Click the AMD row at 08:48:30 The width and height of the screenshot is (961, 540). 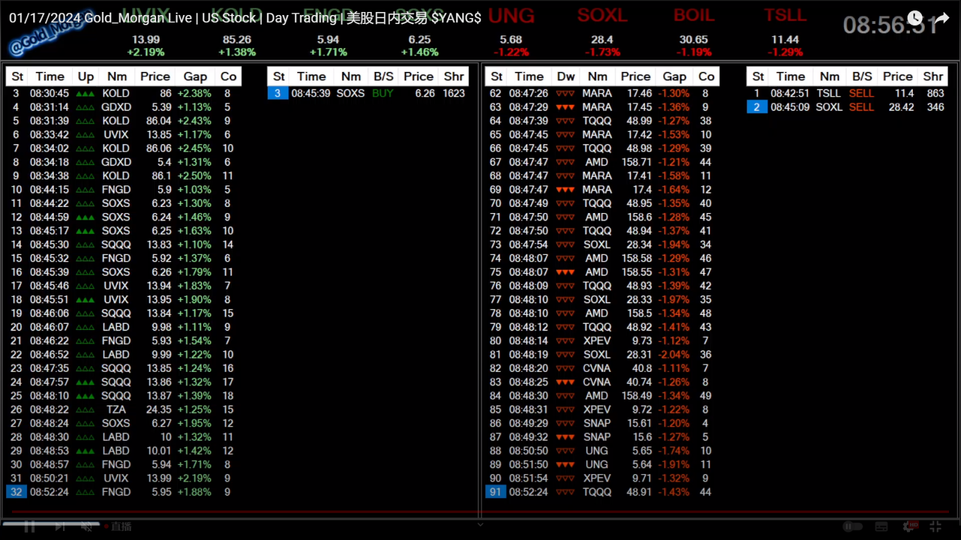pos(602,396)
